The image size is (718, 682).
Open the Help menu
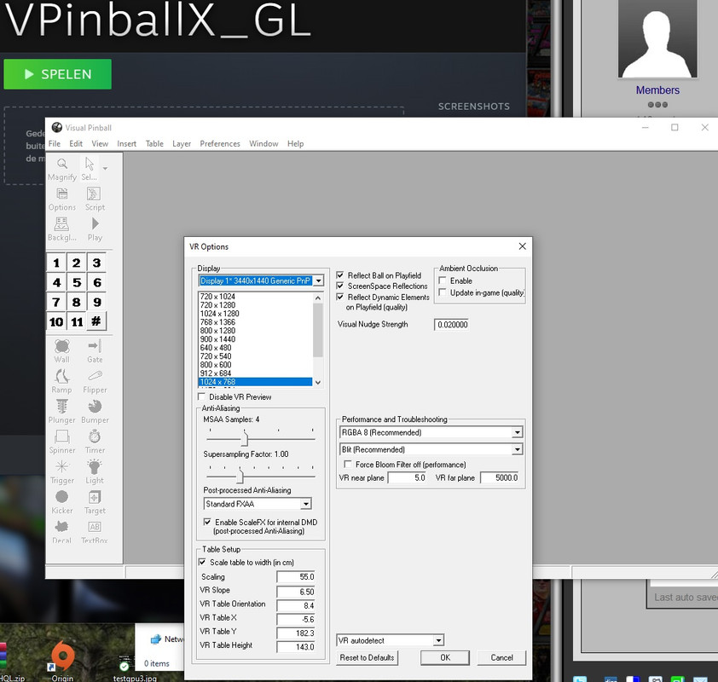(295, 144)
